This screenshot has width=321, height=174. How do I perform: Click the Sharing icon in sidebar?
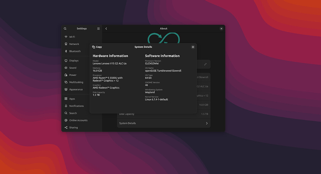pos(66,128)
